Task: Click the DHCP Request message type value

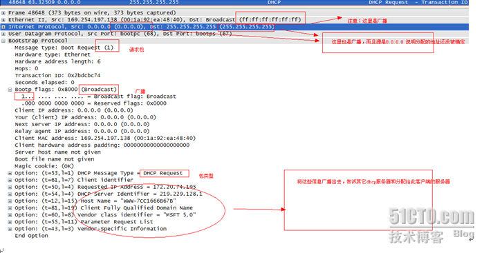Action: pyautogui.click(x=162, y=173)
